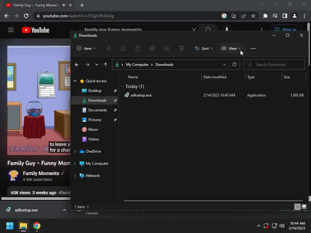The height and width of the screenshot is (233, 311).
Task: Click the Share this page icon in Chrome
Action: tap(244, 16)
